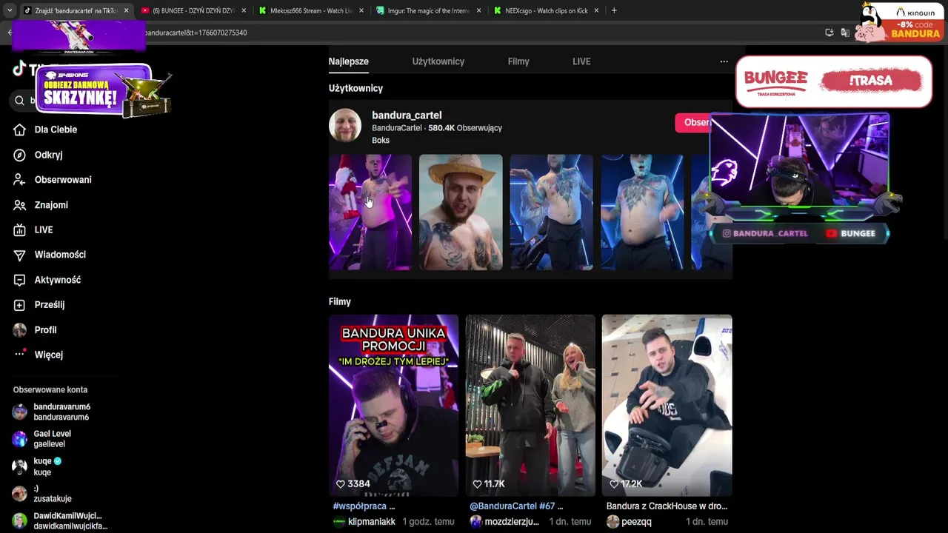Open zusatakuje followed account
Screen dimensions: 948x533
point(43,494)
